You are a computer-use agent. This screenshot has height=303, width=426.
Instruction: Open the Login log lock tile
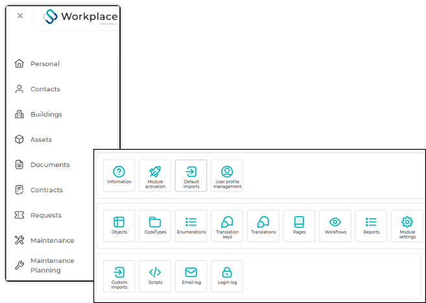click(x=227, y=276)
